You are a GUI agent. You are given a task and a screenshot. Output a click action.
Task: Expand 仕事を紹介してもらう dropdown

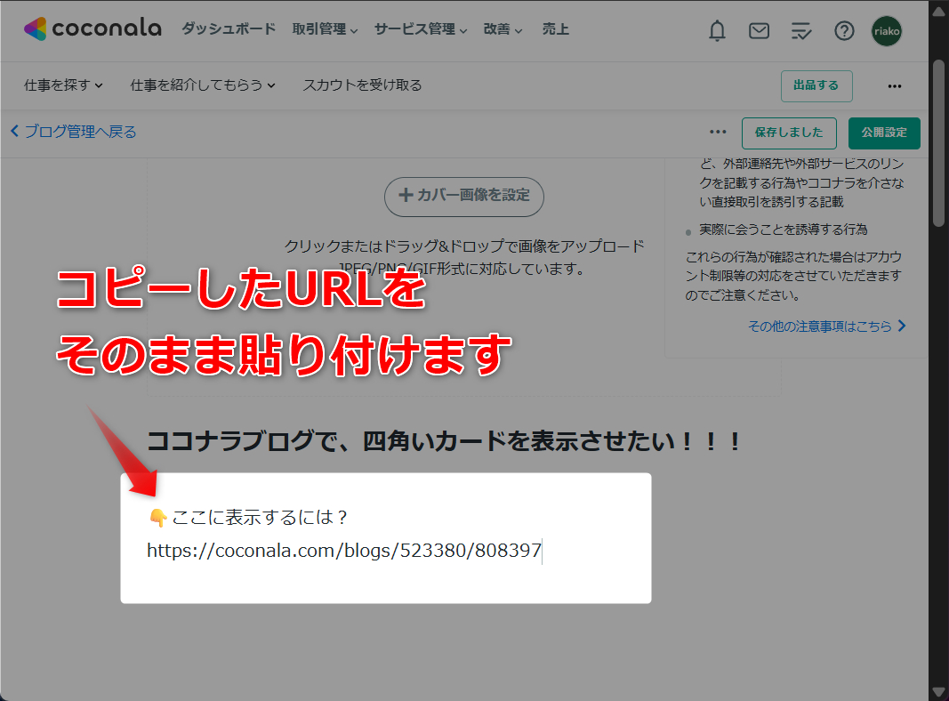[x=203, y=85]
